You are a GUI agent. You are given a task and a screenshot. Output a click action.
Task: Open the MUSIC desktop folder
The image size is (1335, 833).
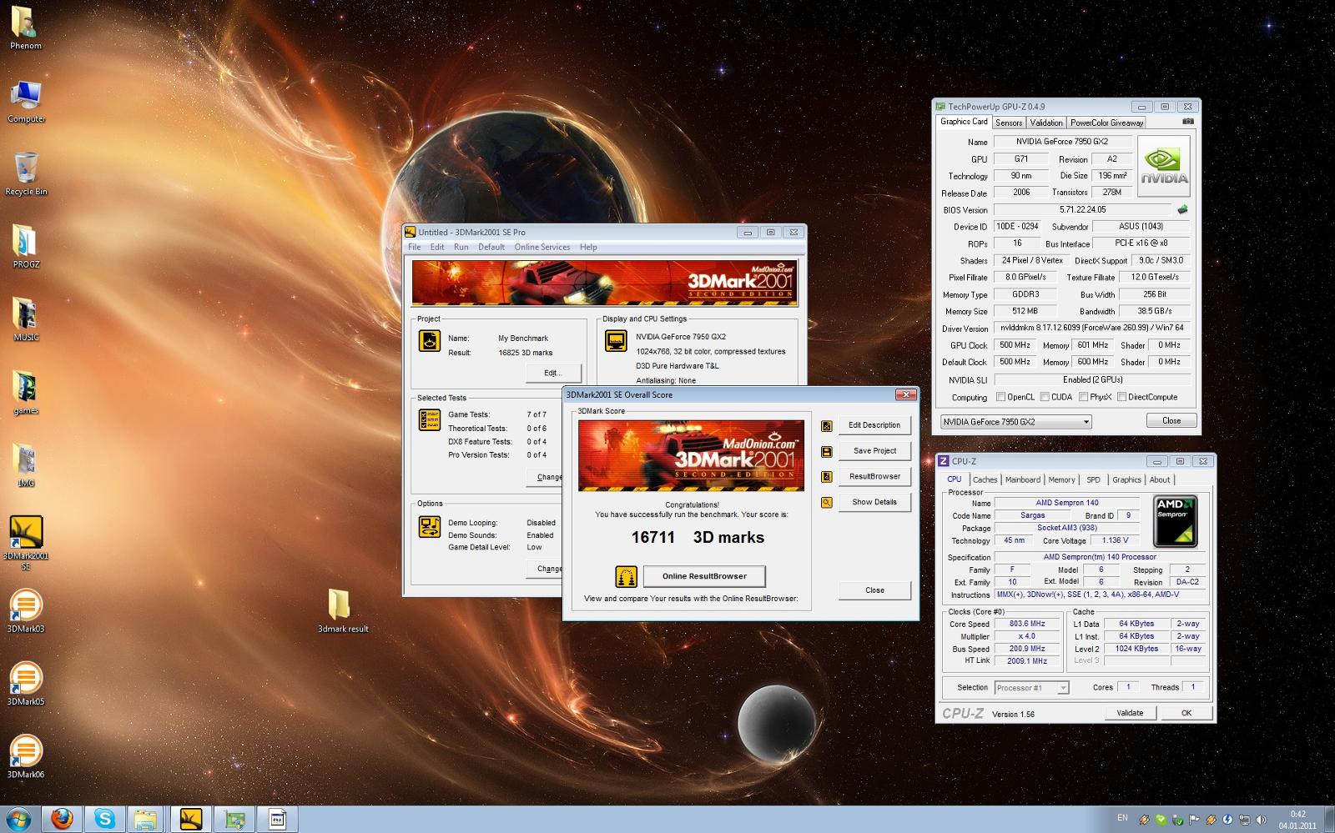(x=26, y=319)
